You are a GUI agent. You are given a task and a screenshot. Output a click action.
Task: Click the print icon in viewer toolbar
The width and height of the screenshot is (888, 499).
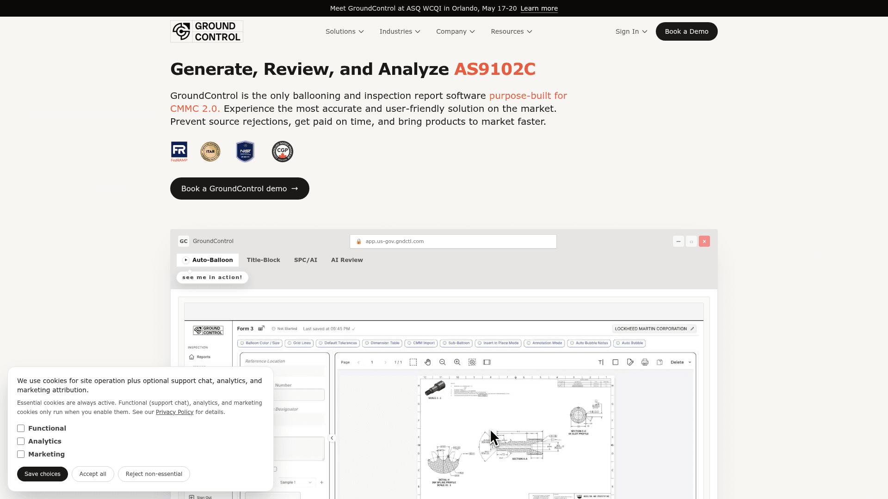click(x=645, y=362)
